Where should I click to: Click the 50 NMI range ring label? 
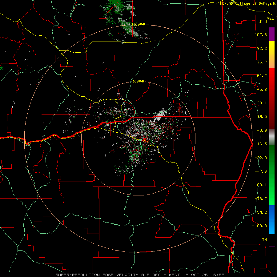(138, 81)
